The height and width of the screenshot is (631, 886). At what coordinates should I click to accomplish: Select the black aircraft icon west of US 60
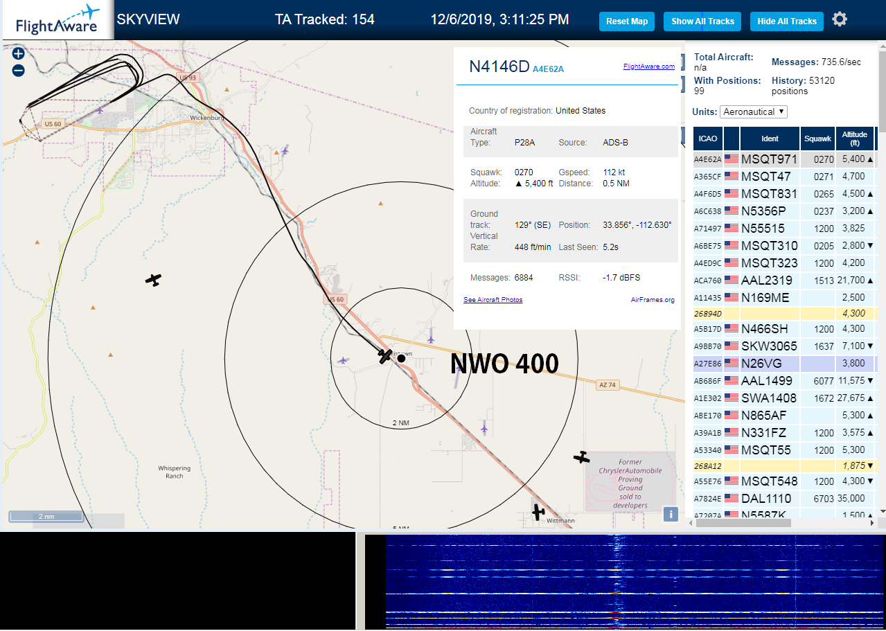[x=153, y=280]
